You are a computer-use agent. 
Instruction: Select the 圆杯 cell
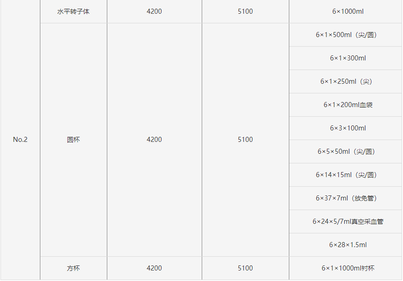[x=73, y=140]
